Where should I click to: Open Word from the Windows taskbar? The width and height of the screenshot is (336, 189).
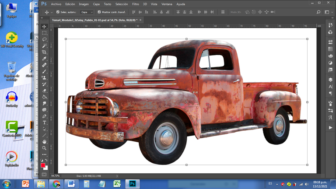pyautogui.click(x=71, y=184)
